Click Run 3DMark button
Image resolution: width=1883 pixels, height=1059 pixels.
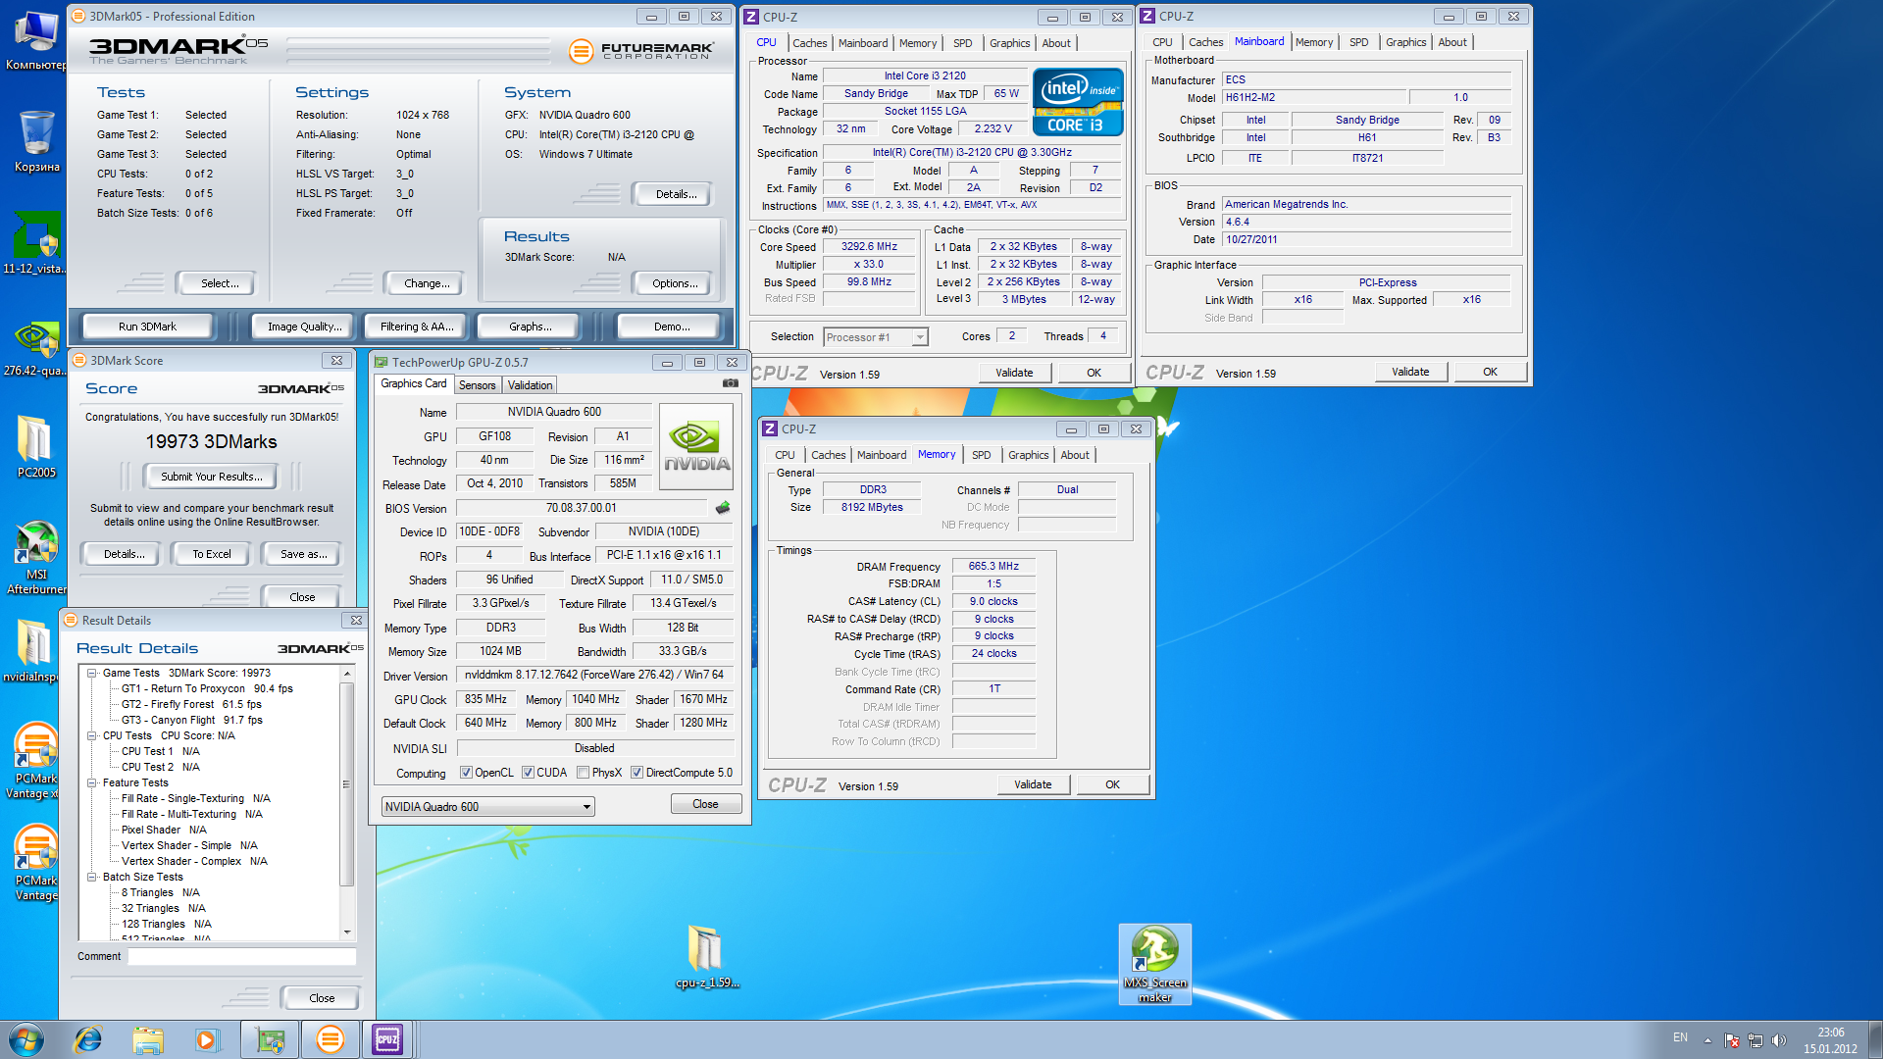pyautogui.click(x=147, y=327)
